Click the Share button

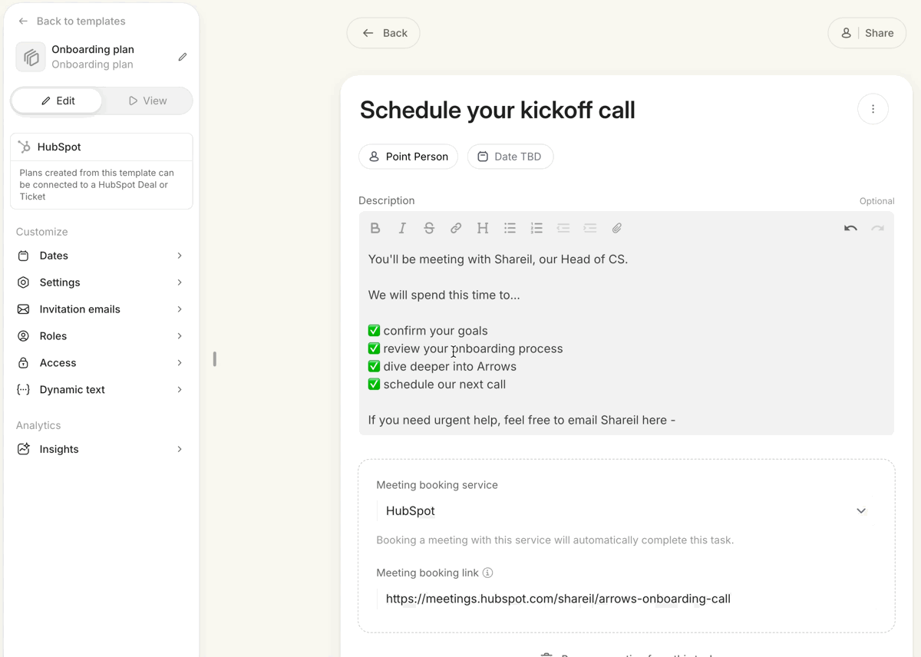pyautogui.click(x=867, y=33)
